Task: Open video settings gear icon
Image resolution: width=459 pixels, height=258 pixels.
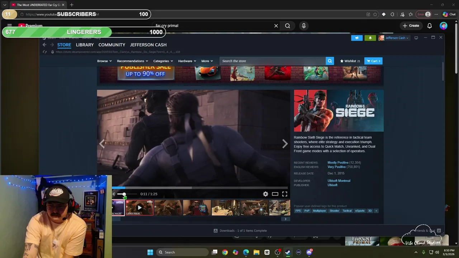Action: pos(265,194)
